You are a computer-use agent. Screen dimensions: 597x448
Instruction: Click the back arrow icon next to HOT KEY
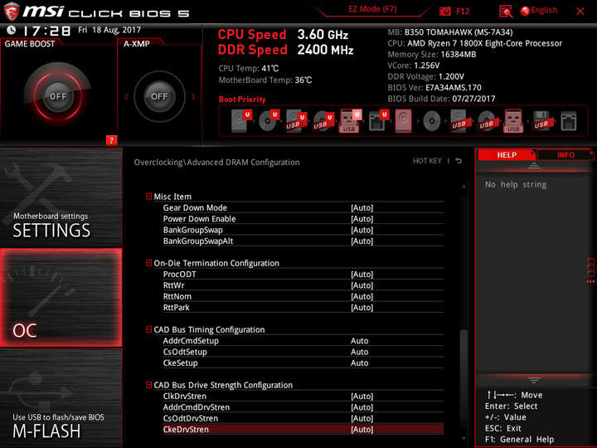pos(459,161)
